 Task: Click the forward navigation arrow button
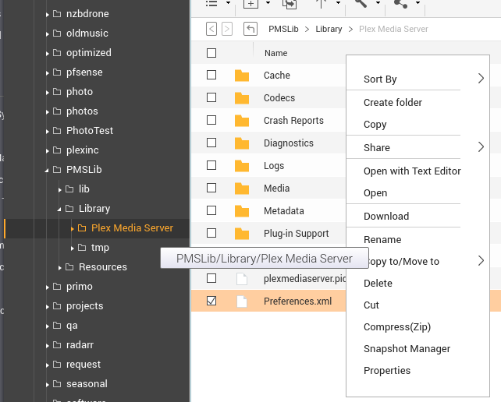(227, 29)
